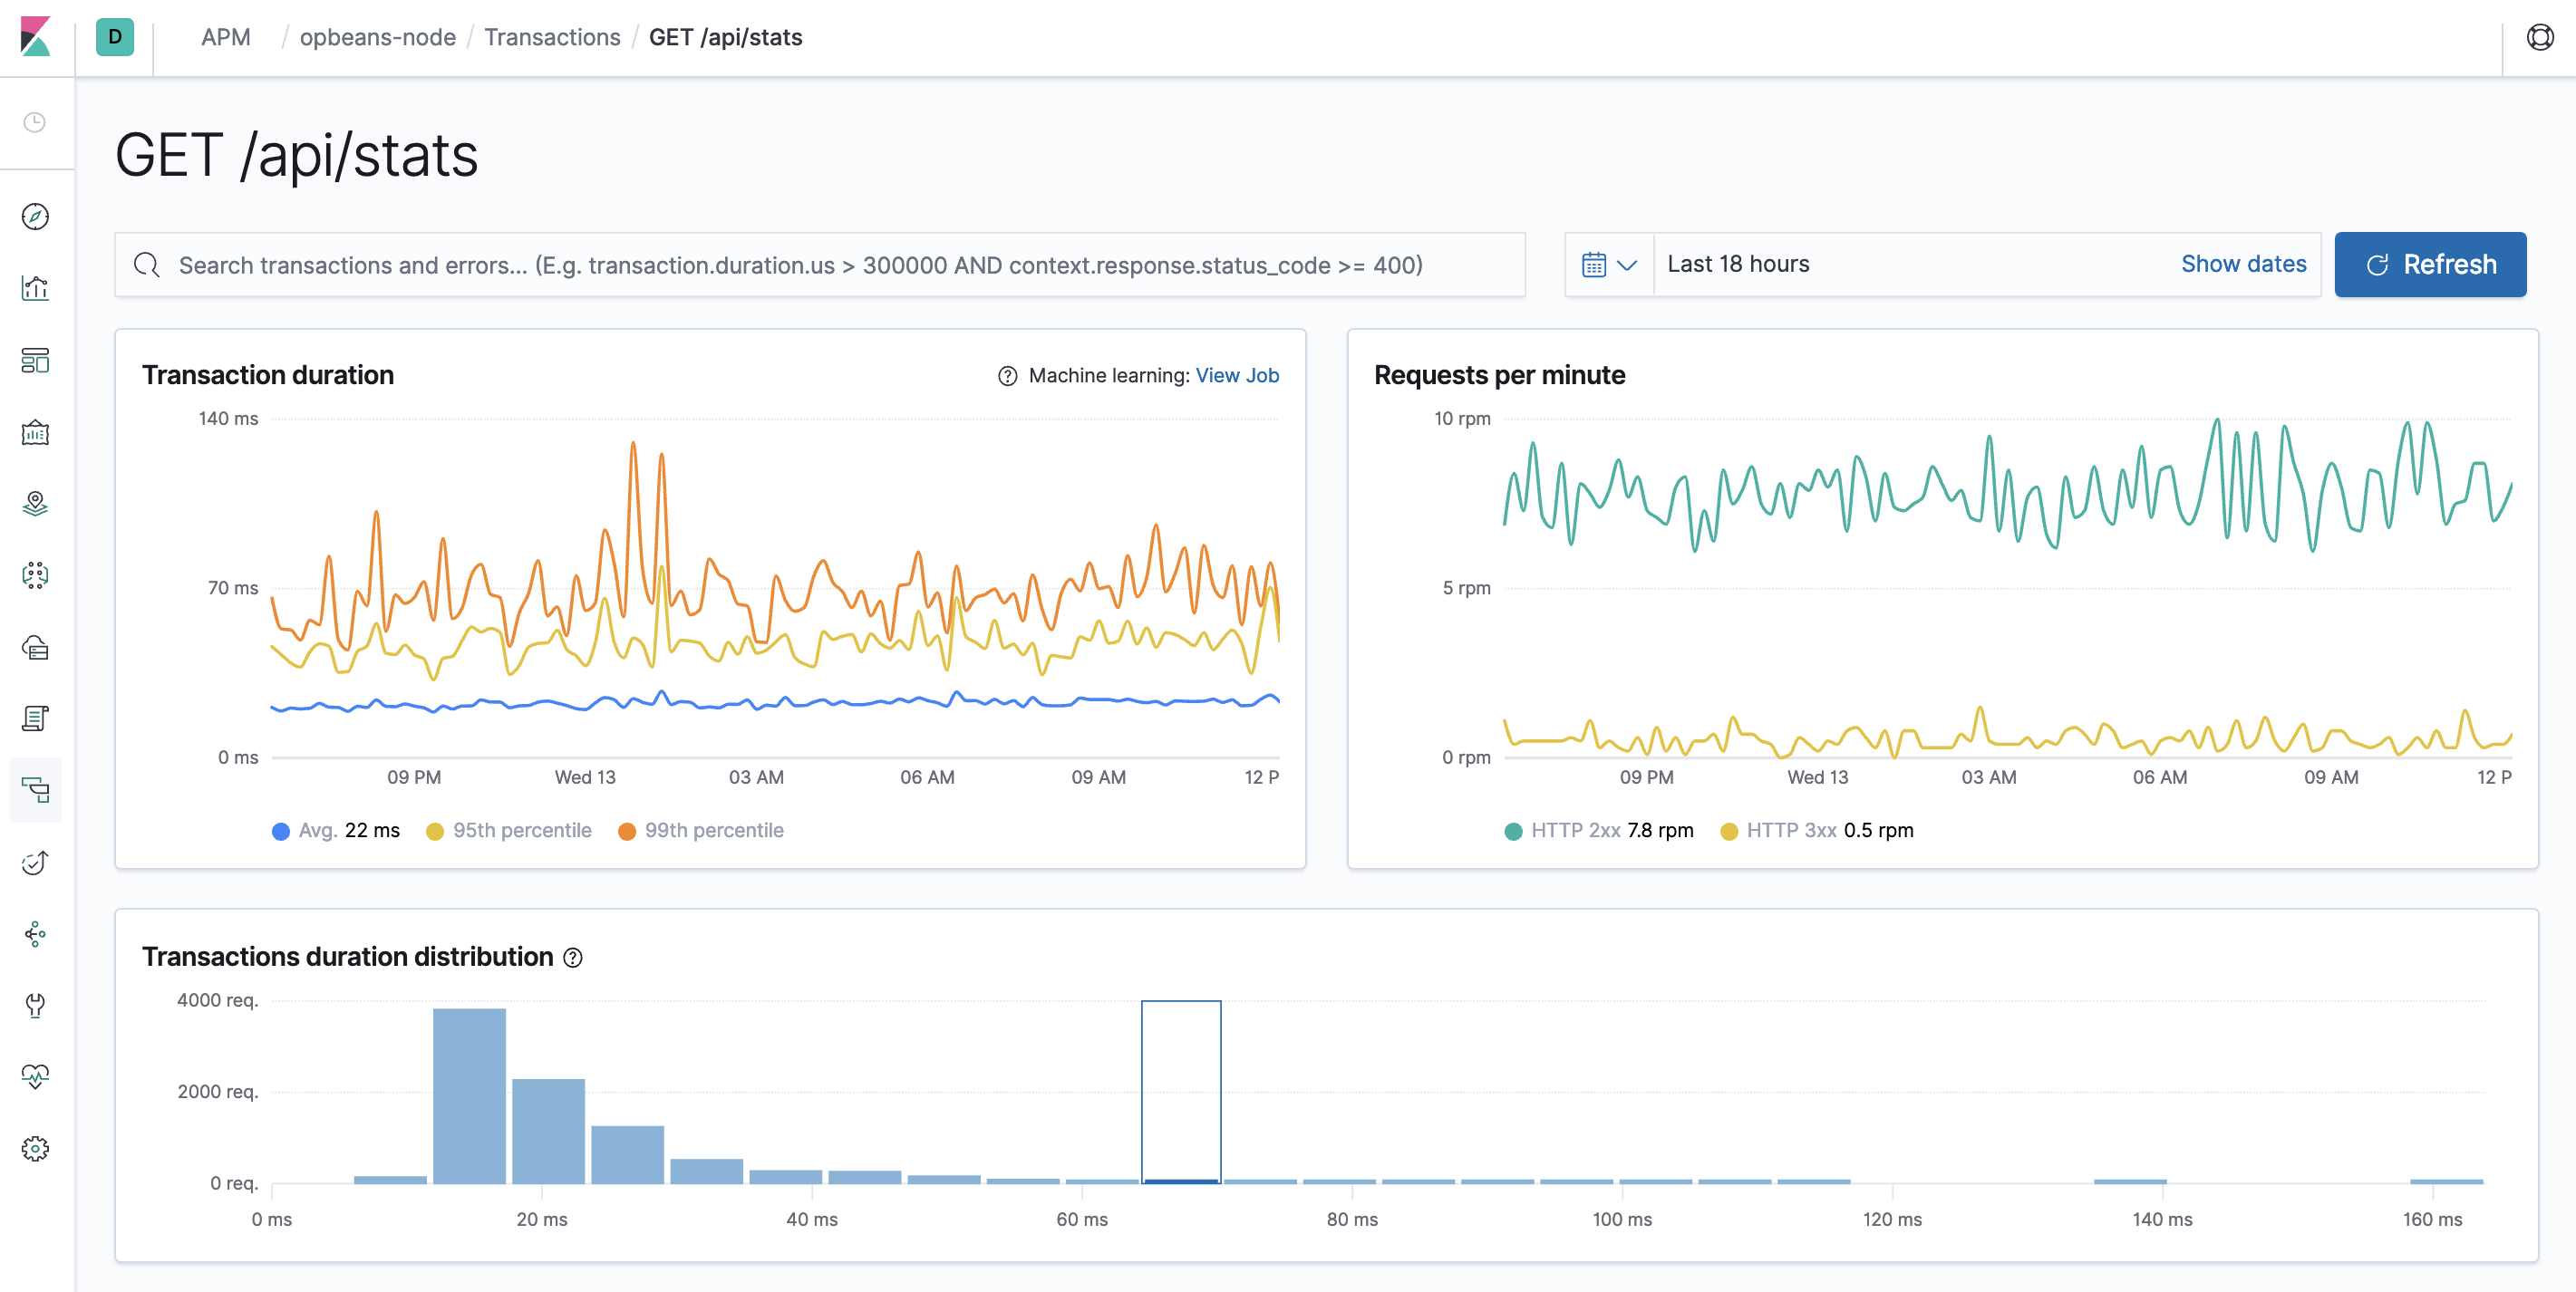Click the compass/discover sidebar icon
Viewport: 2576px width, 1292px height.
pos(40,216)
